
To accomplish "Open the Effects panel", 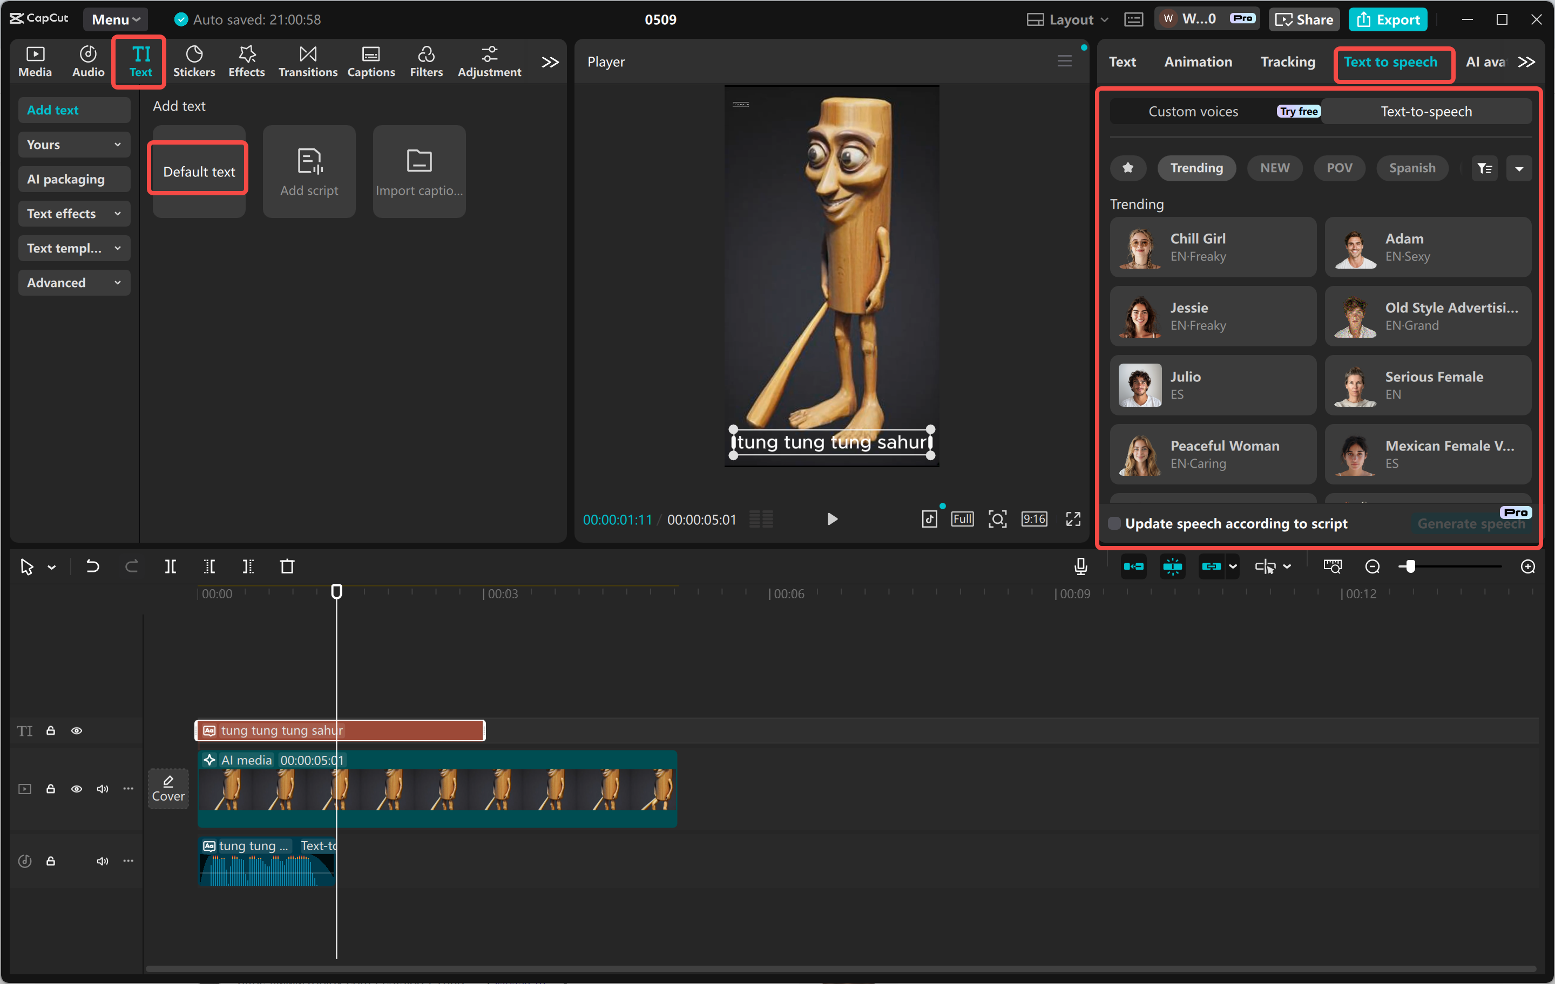I will pyautogui.click(x=246, y=60).
